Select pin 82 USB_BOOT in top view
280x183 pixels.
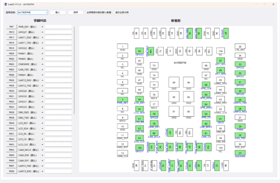[206, 123]
